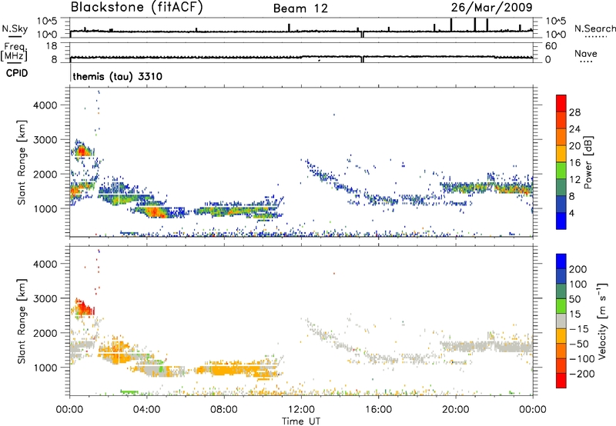Click the 04:00 time axis label
The image size is (616, 426).
[x=147, y=410]
